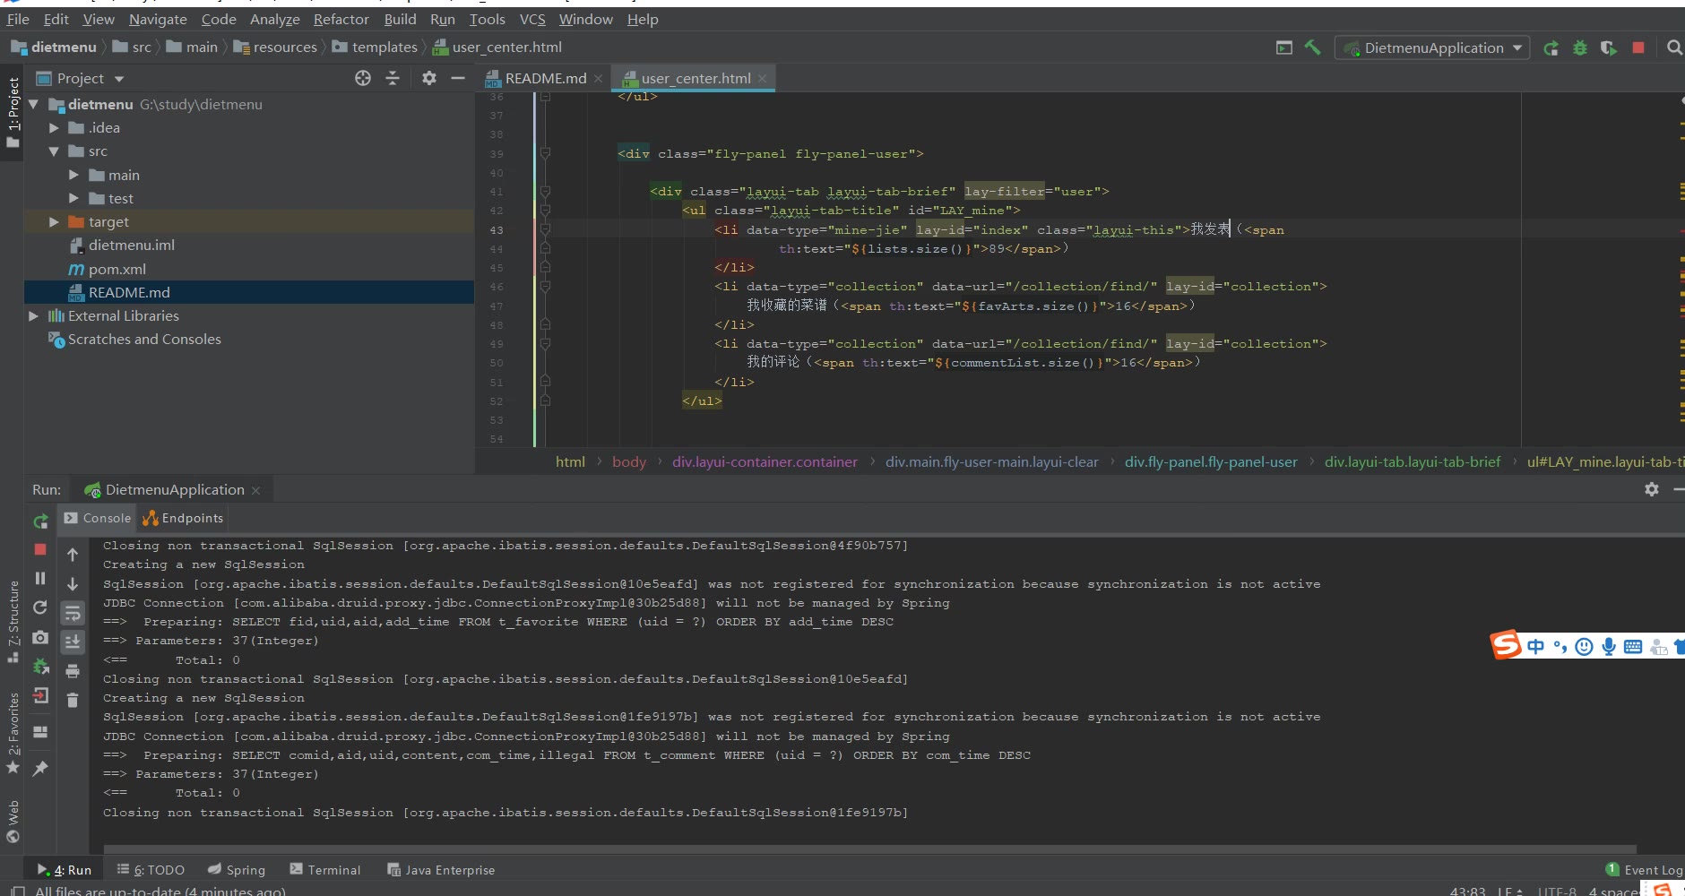Close the DietmenuApplication run tab

coord(256,490)
